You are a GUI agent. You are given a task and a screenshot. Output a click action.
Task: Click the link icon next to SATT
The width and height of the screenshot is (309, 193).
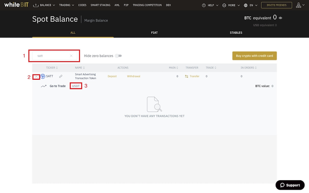61,76
